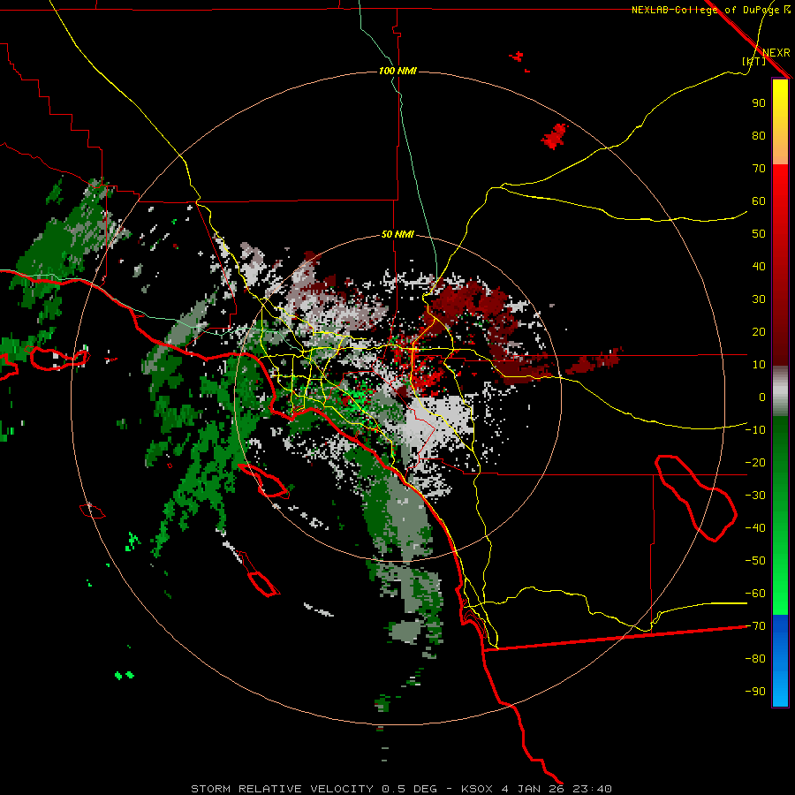Image resolution: width=795 pixels, height=795 pixels.
Task: Click the -40 value on the velocity scale
Action: pyautogui.click(x=755, y=528)
